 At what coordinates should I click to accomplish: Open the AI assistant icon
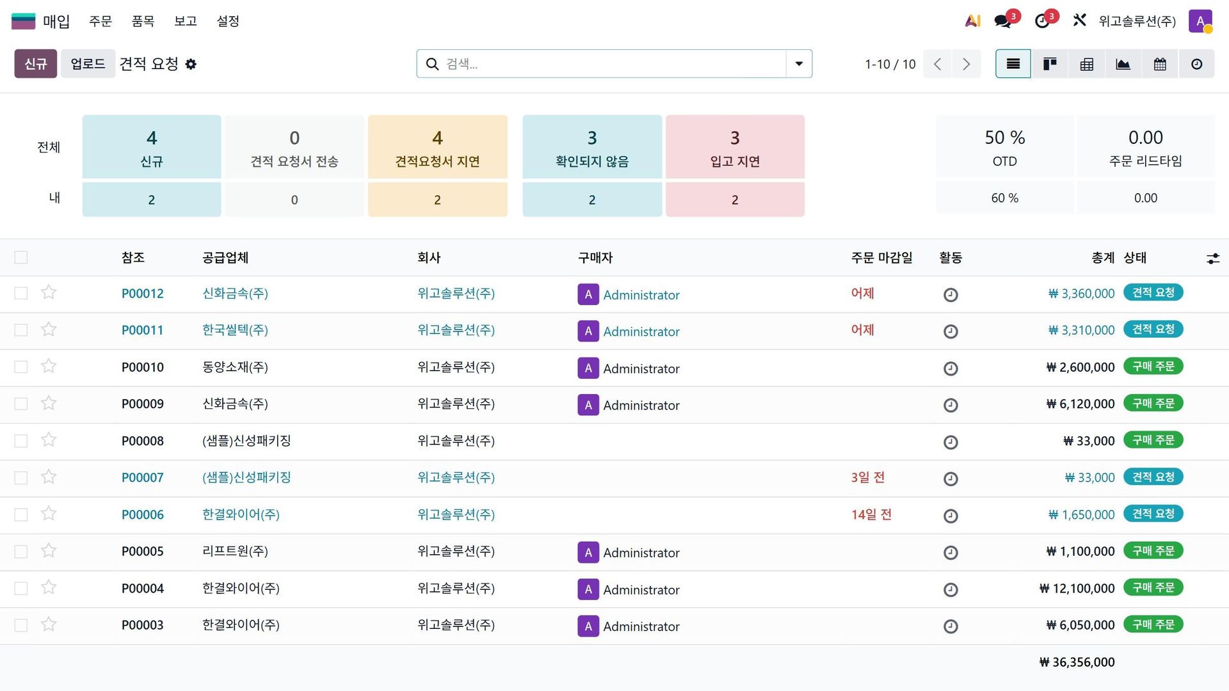(x=972, y=21)
